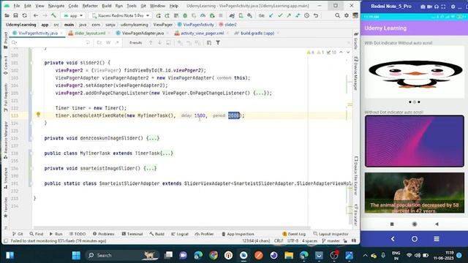Viewport: 468px width, 263px height.
Task: Open the App Inspection tool window
Action: pyautogui.click(x=238, y=234)
